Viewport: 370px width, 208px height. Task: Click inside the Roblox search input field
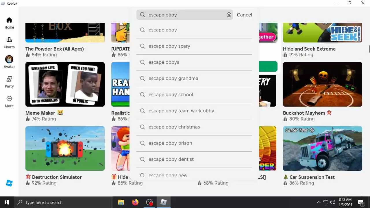click(x=185, y=15)
